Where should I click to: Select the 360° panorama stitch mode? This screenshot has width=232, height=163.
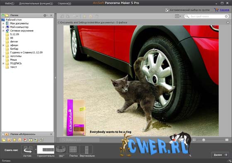[x=61, y=149]
